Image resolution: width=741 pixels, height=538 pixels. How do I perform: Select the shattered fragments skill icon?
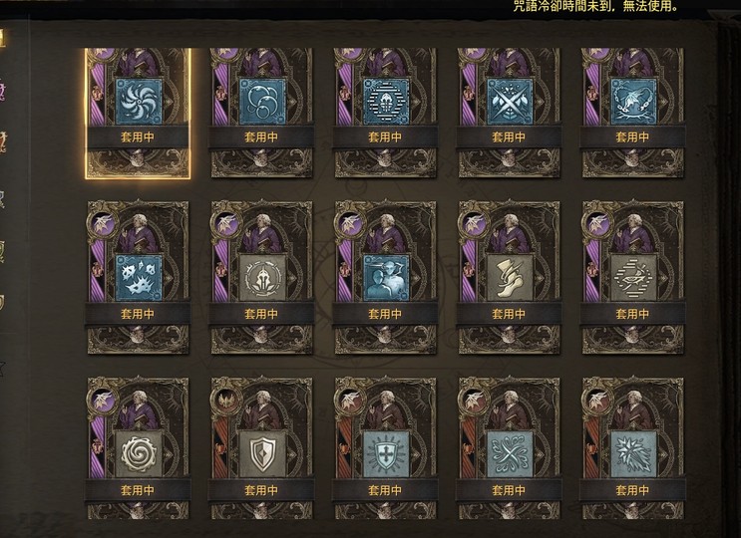(x=139, y=278)
